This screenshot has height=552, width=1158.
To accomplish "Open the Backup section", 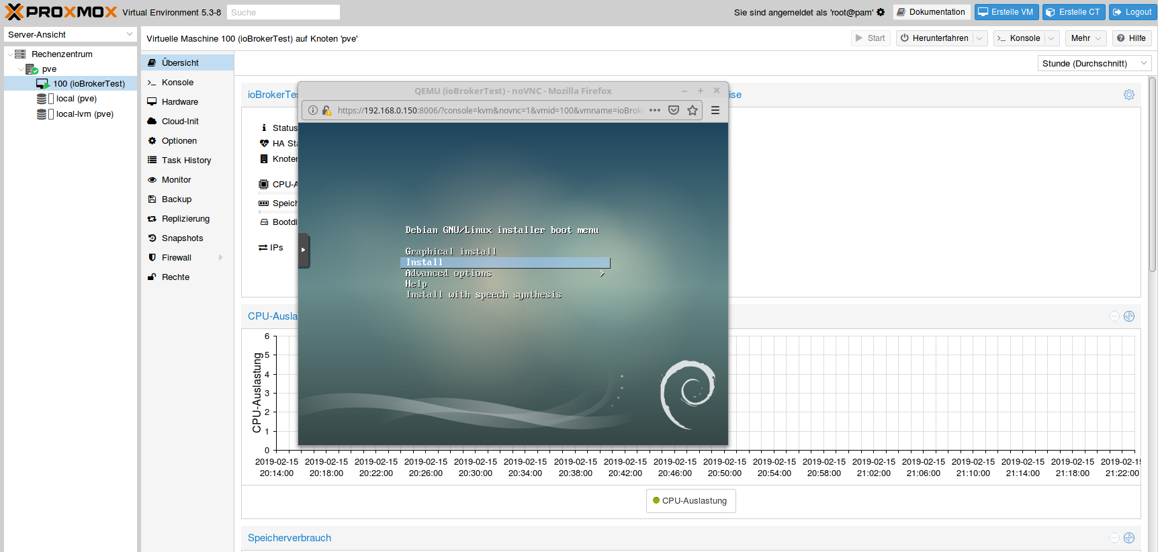I will tap(187, 199).
